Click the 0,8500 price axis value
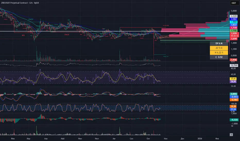The image size is (240, 141). click(x=234, y=55)
